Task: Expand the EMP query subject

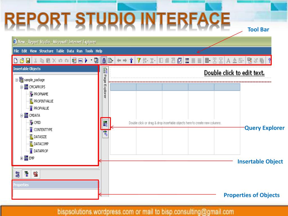Action: click(21, 158)
